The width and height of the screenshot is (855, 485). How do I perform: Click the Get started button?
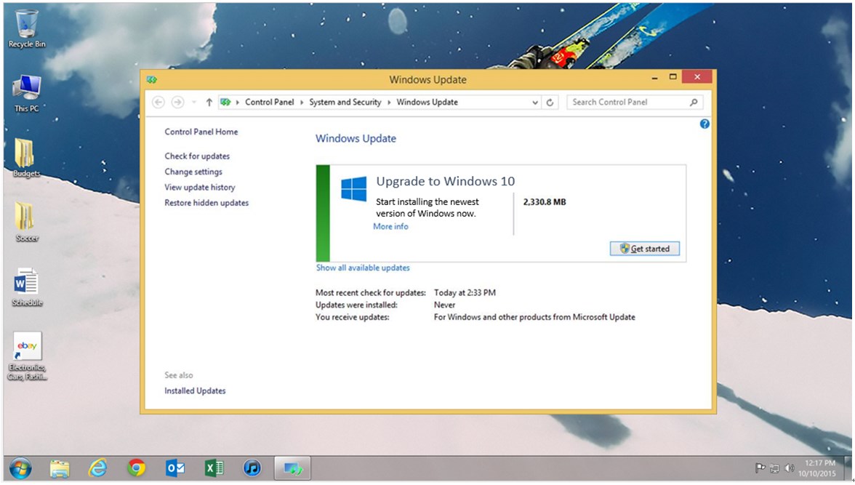click(644, 249)
